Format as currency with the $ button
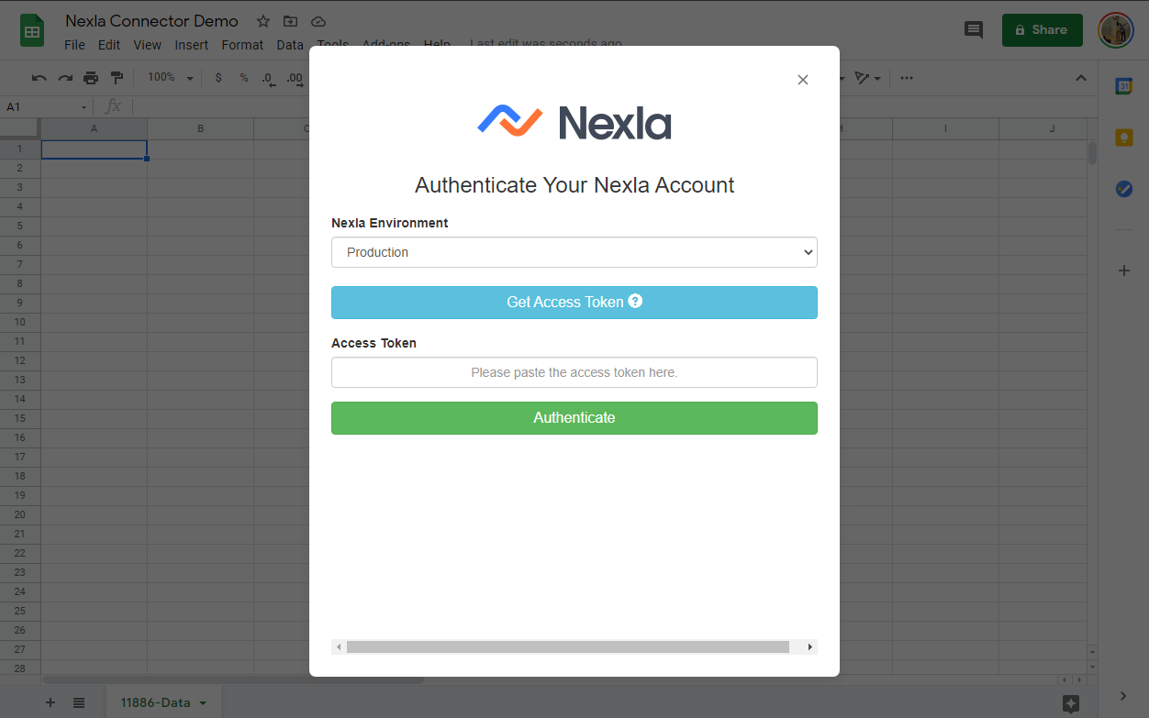This screenshot has width=1149, height=718. [218, 78]
